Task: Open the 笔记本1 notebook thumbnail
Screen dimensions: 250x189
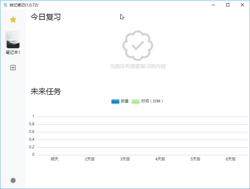Action: point(13,40)
